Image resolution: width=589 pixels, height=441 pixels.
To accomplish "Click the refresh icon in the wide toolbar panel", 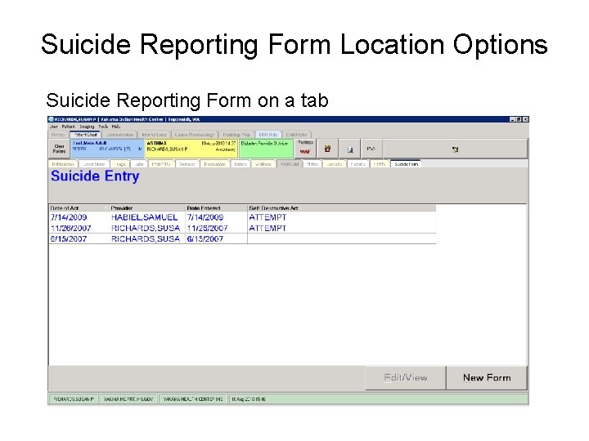I will point(455,149).
